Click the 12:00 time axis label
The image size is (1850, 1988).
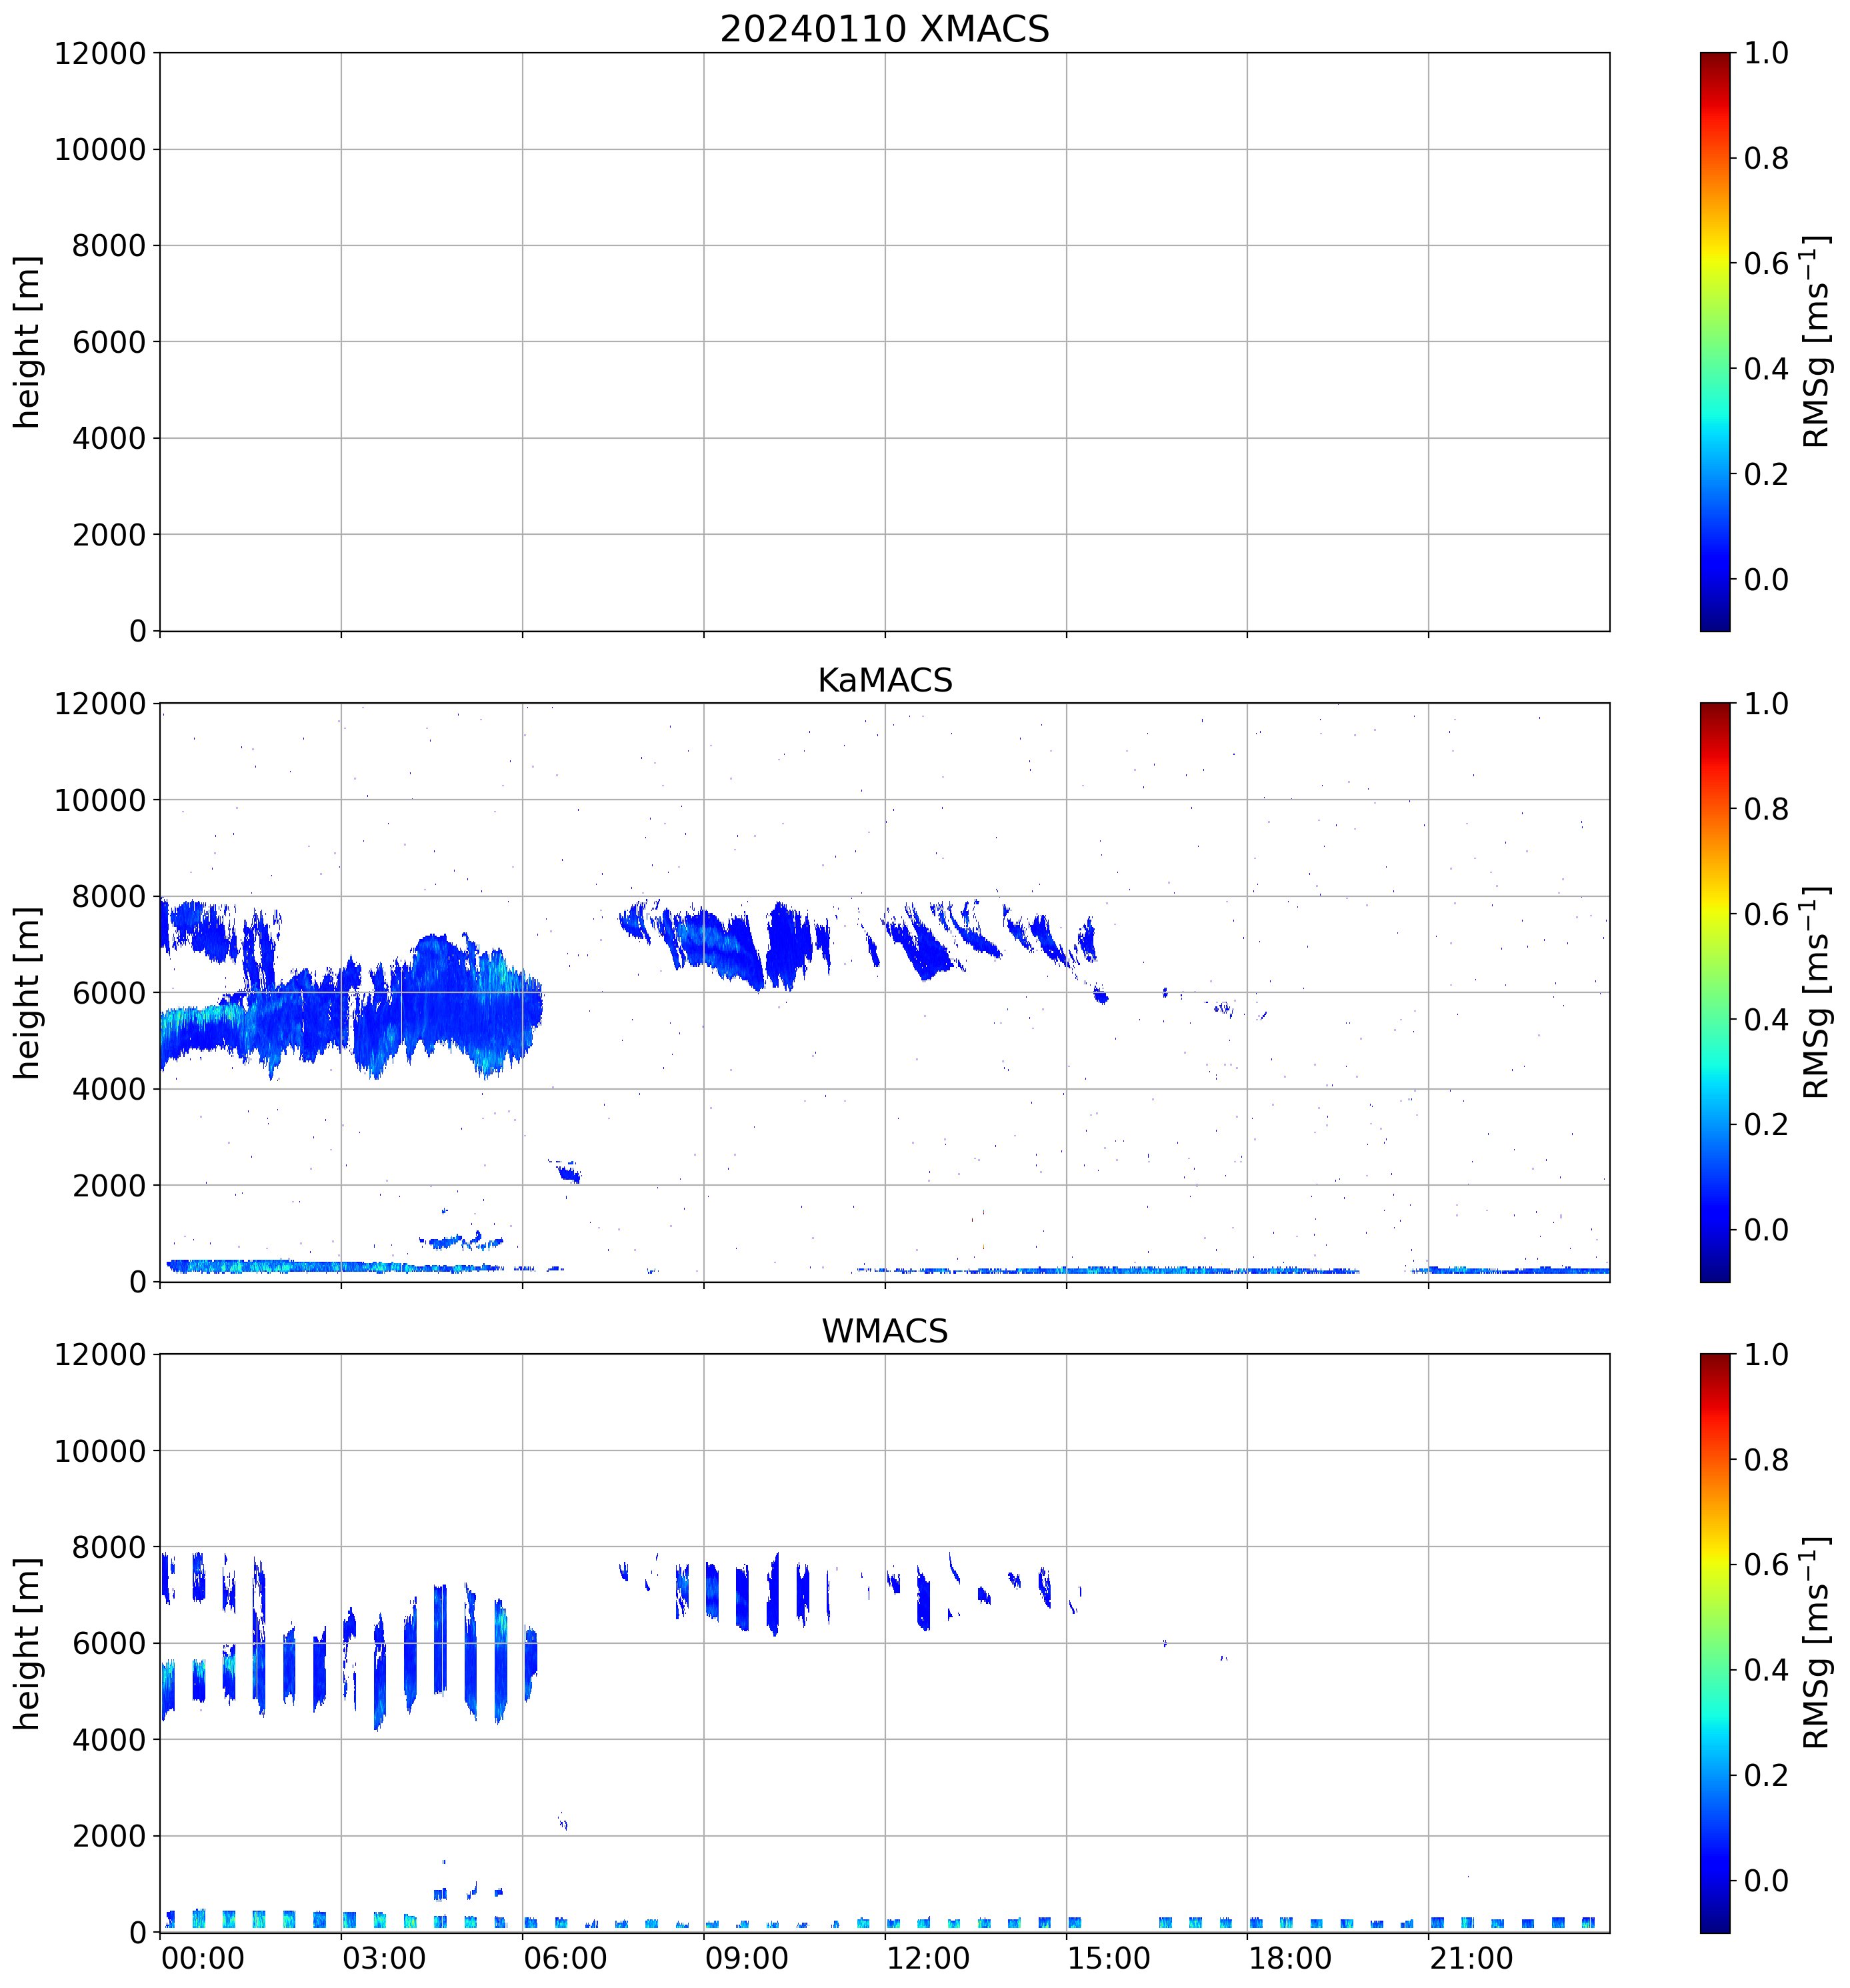tap(927, 1958)
